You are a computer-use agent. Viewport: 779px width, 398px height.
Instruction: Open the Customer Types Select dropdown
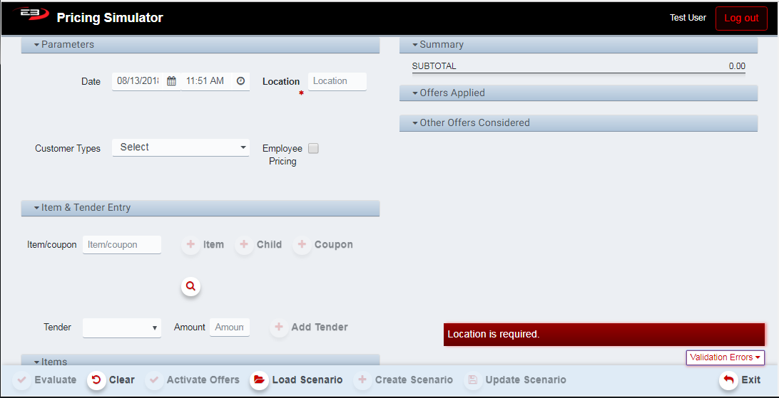[180, 147]
